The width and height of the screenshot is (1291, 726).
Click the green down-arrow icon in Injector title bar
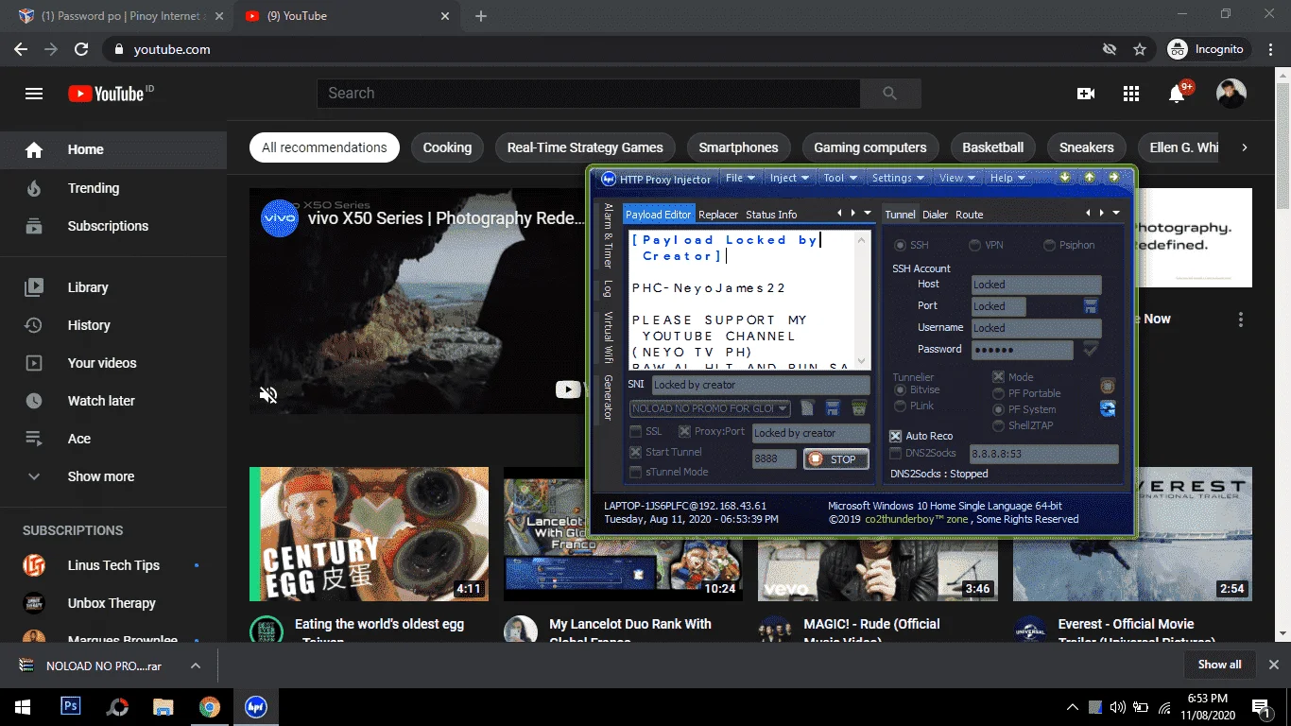point(1065,177)
